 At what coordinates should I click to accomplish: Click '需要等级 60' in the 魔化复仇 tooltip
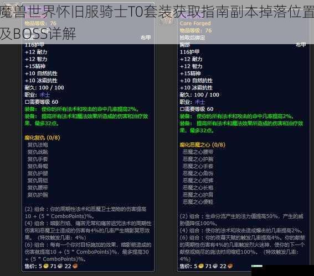pos(42,102)
